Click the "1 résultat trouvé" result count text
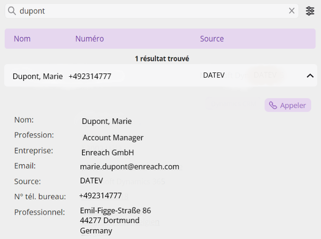321x239 pixels. click(162, 59)
